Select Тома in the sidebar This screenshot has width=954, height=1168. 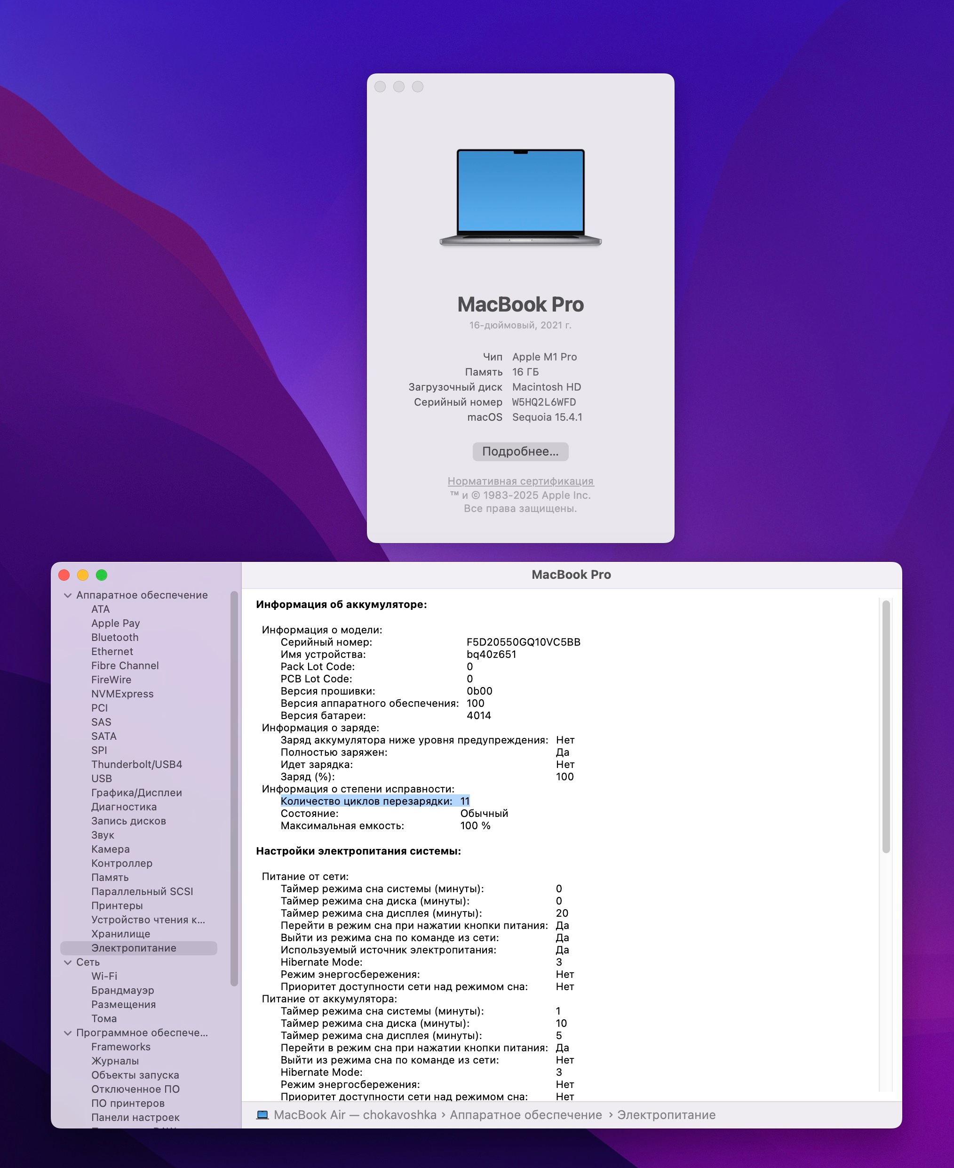pos(104,1018)
